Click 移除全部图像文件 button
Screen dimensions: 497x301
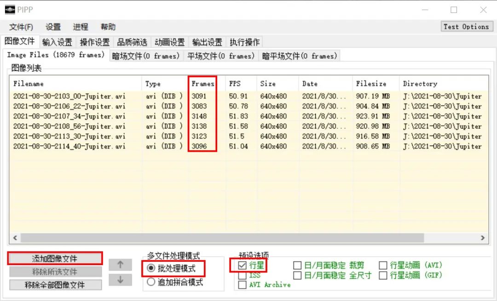(x=55, y=285)
